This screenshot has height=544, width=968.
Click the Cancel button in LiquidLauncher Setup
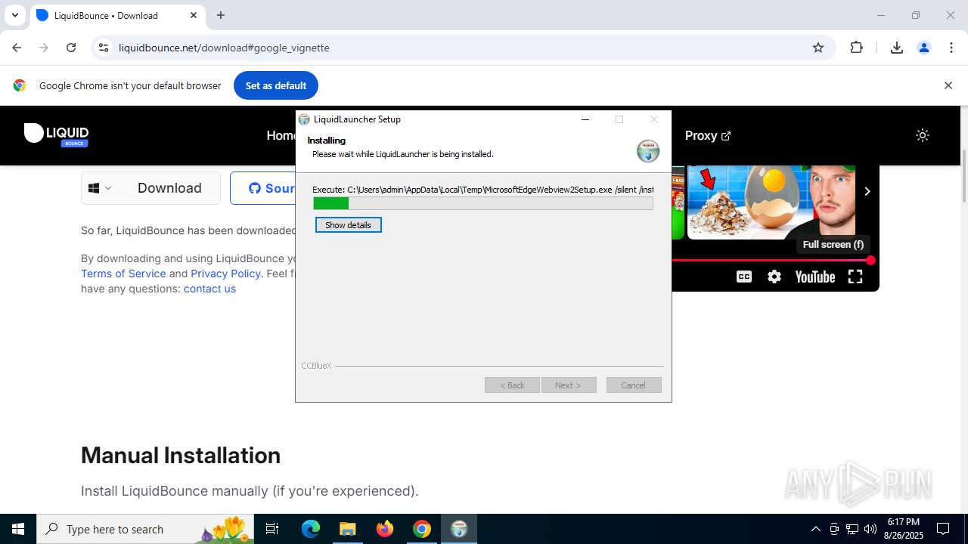click(633, 385)
